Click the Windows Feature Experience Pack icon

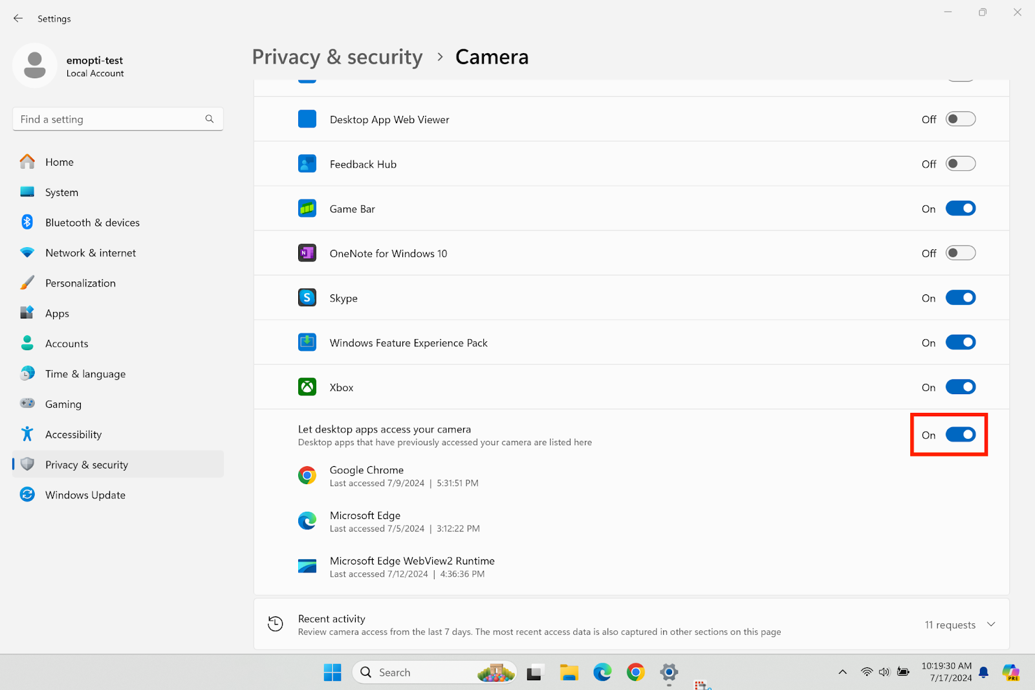(307, 342)
